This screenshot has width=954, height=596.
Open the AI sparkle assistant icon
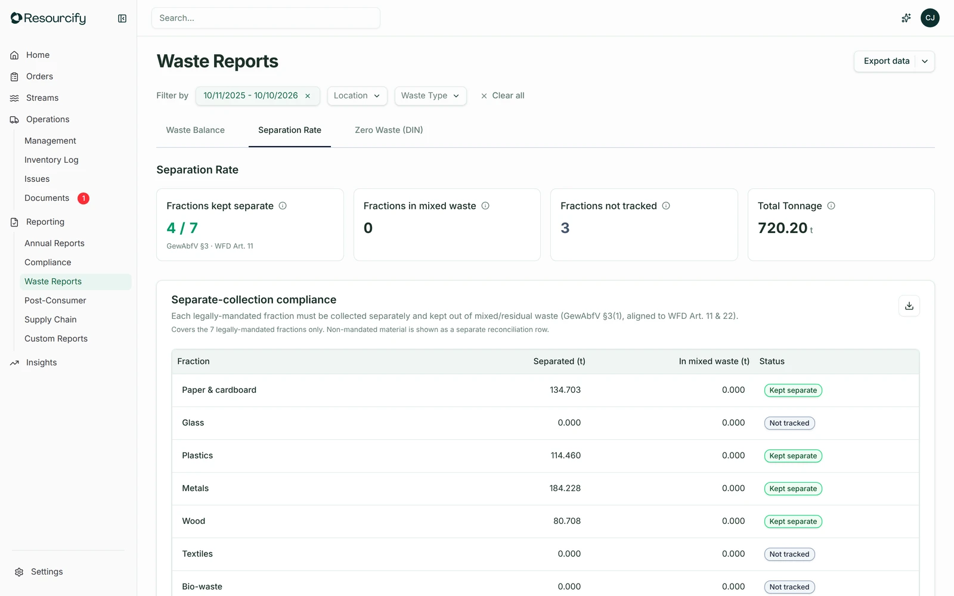pos(906,18)
